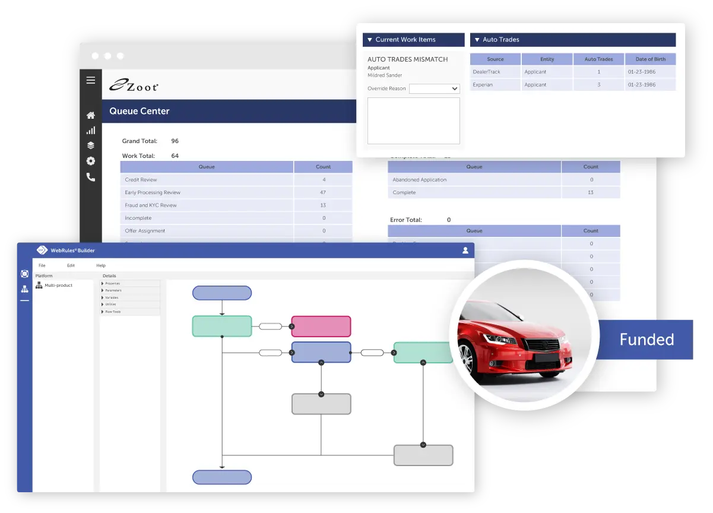Select the Early Processing Review queue
Screen dimensions: 713x513
pyautogui.click(x=236, y=192)
